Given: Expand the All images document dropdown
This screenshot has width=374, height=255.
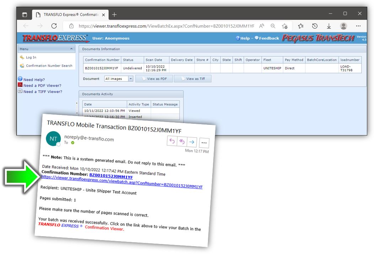Looking at the screenshot, I should tap(130, 79).
